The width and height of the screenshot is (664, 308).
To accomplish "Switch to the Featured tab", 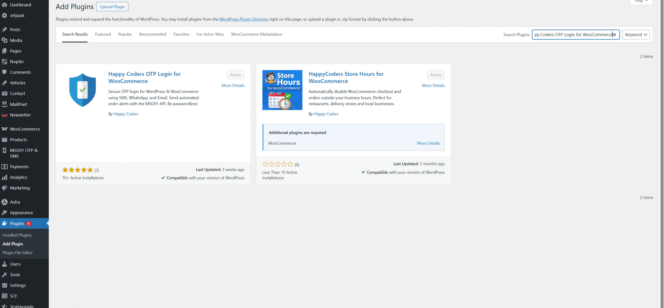I will (x=103, y=34).
